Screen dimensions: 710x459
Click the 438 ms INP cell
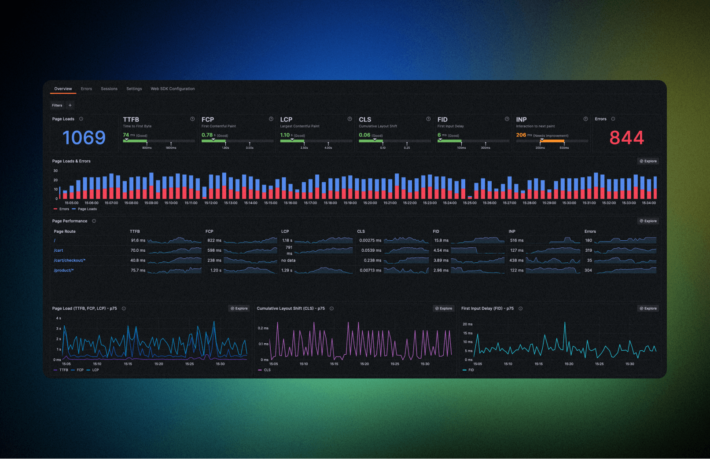(517, 261)
